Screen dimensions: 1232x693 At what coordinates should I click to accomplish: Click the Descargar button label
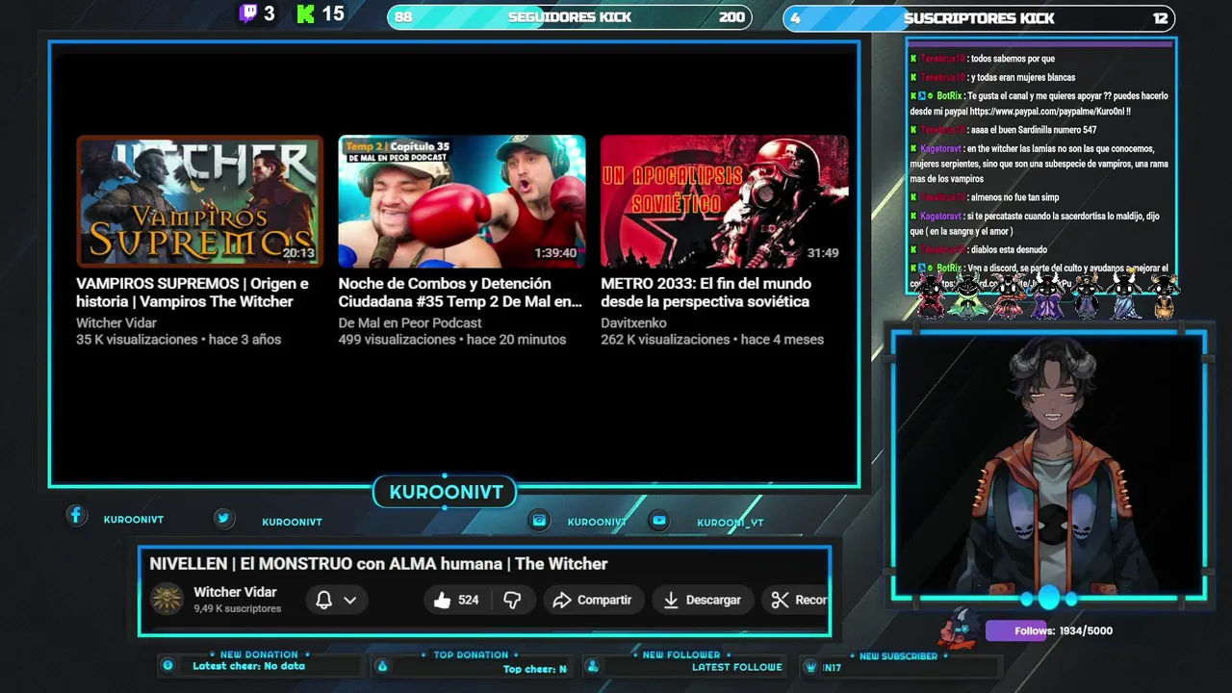click(x=713, y=600)
